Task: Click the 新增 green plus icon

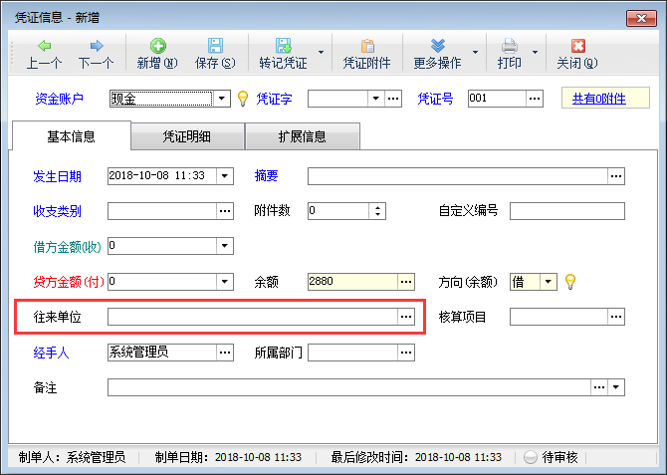Action: click(157, 46)
